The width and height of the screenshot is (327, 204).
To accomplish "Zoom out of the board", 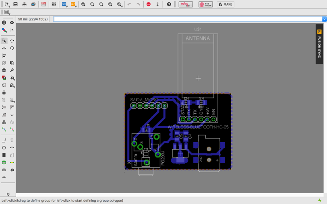I will coord(101,4).
